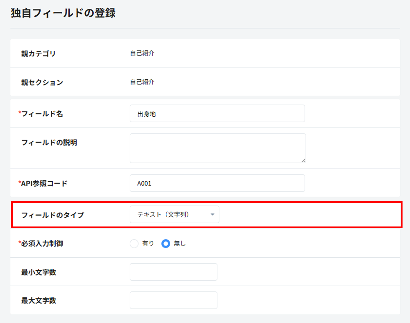Click the arrow icon in the フィールドのタイプ dropdown
This screenshot has width=410, height=323.
pyautogui.click(x=212, y=214)
